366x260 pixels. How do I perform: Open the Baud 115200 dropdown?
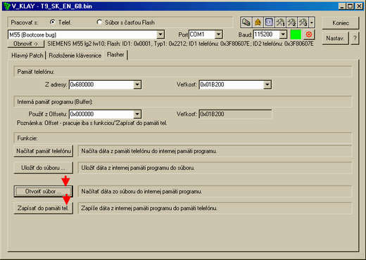(x=283, y=34)
